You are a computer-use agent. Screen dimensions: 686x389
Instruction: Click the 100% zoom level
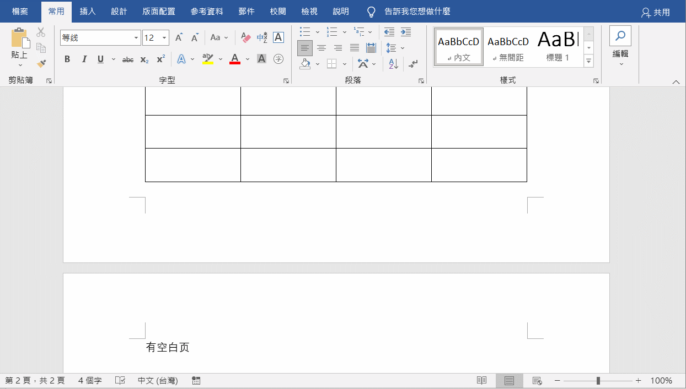point(661,381)
